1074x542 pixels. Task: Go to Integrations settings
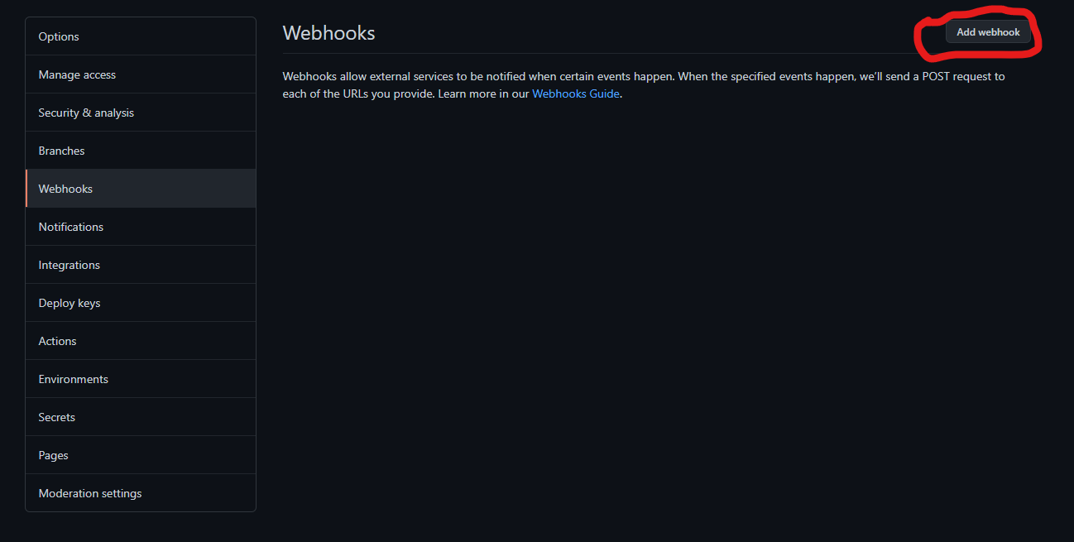141,265
